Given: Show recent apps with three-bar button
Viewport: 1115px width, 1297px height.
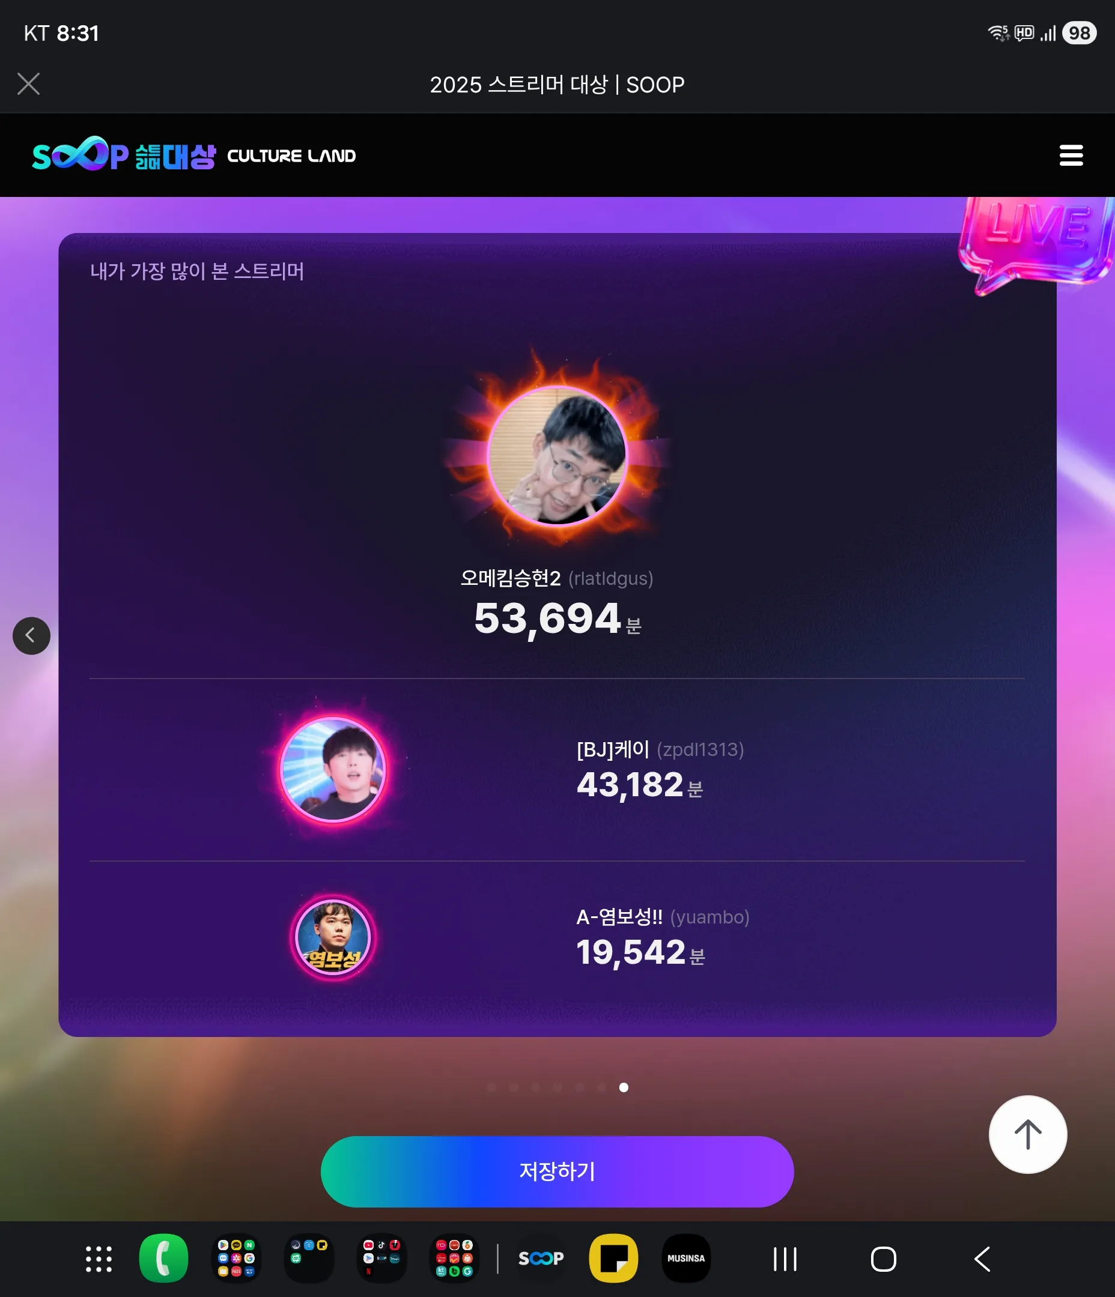Looking at the screenshot, I should [785, 1259].
